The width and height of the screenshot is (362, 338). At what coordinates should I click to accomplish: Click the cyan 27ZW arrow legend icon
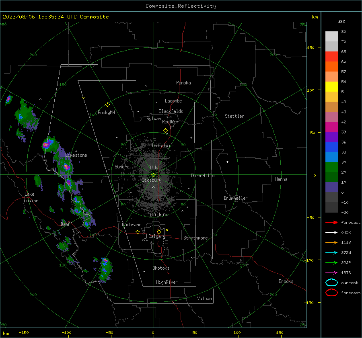331,253
